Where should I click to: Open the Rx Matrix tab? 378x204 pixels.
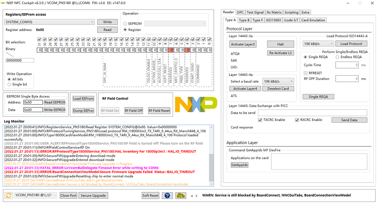click(274, 12)
